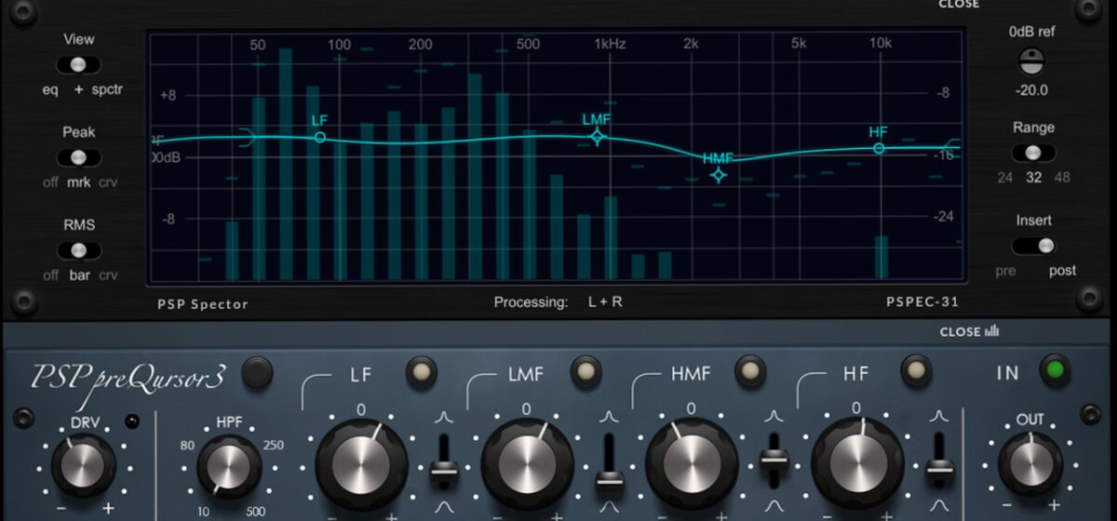Click the PSPEC-31 label
The image size is (1117, 521).
922,302
